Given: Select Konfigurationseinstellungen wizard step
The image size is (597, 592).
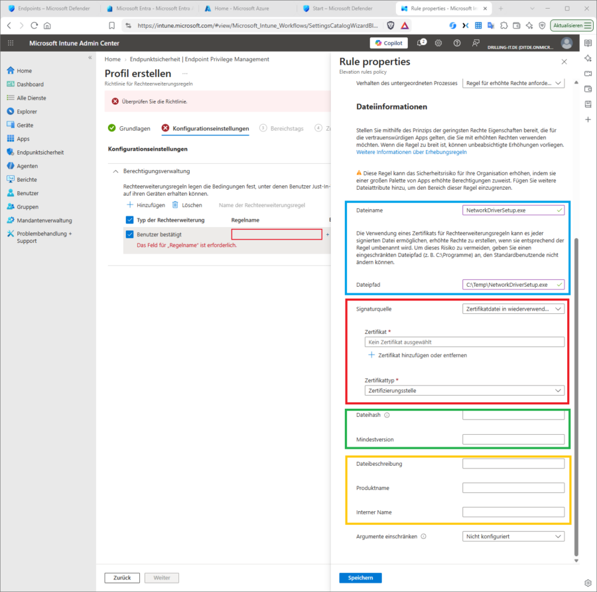Looking at the screenshot, I should [x=205, y=128].
